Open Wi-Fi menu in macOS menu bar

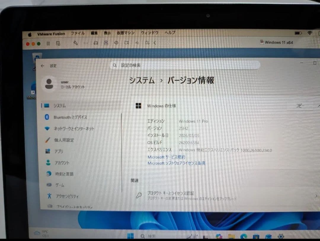point(310,33)
